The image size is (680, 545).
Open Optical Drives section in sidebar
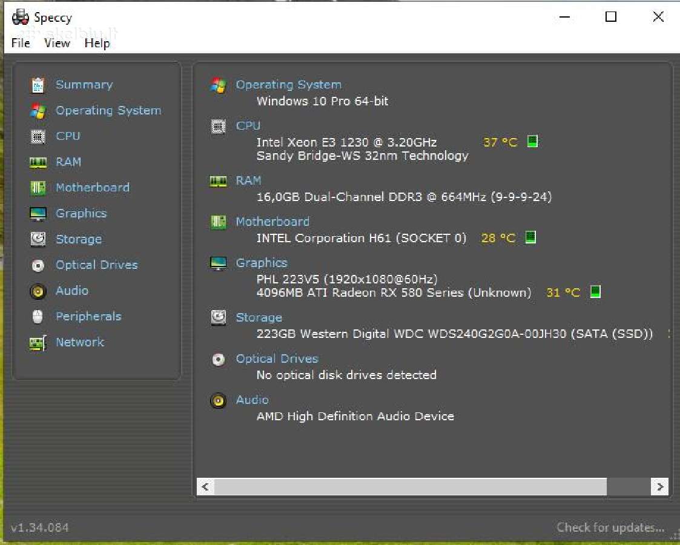pyautogui.click(x=97, y=265)
